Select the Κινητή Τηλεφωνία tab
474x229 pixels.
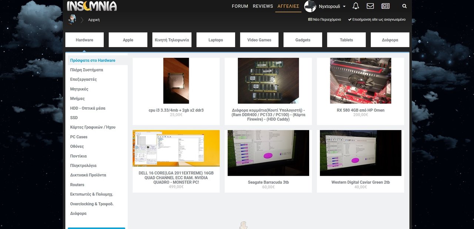(x=171, y=40)
